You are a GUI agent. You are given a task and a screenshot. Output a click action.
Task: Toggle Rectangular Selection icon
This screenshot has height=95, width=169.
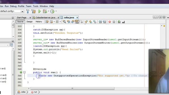(x=81, y=22)
